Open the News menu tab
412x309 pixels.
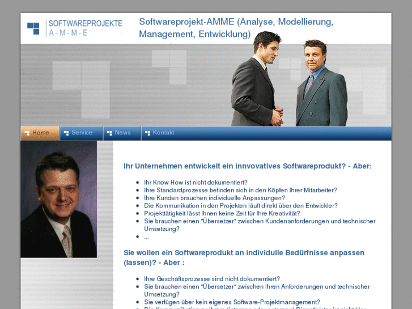pos(122,133)
